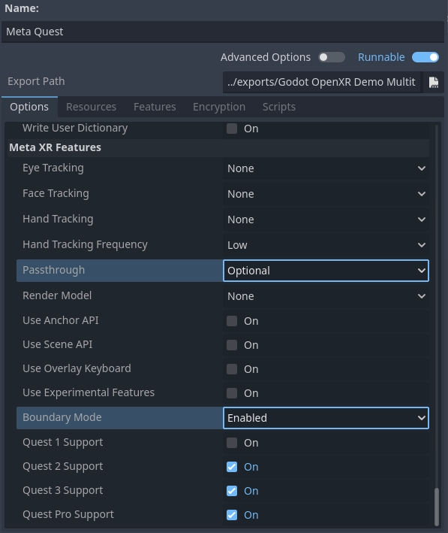The width and height of the screenshot is (448, 533).
Task: Open the Render Model dropdown
Action: tap(326, 296)
